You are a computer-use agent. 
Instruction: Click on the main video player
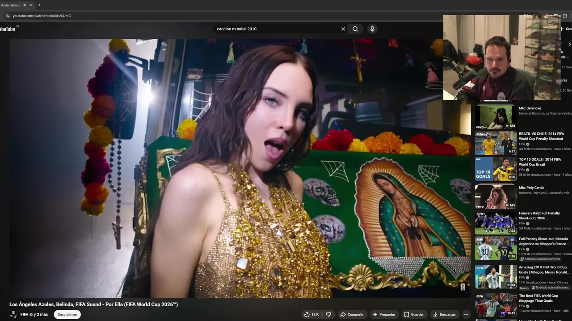coord(240,168)
